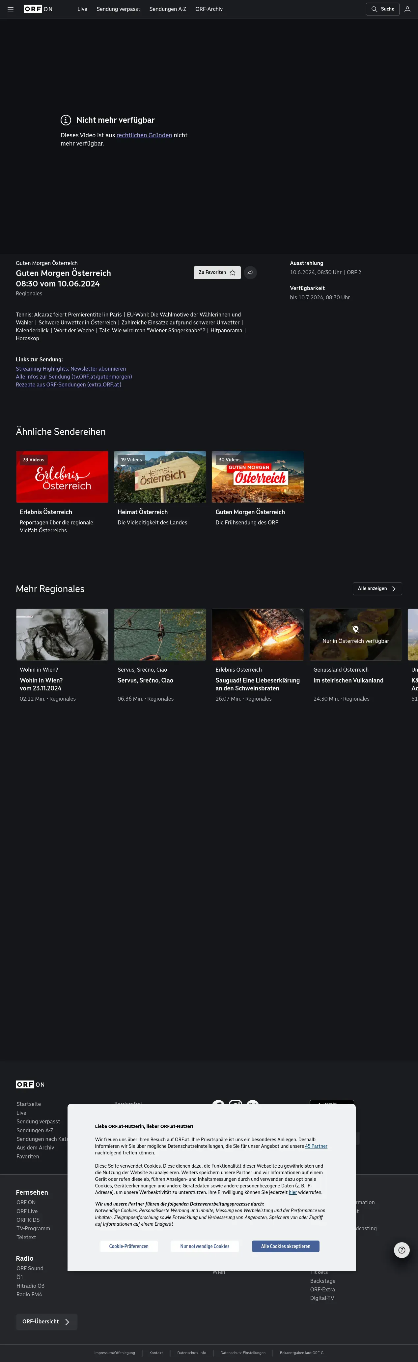This screenshot has width=418, height=1362.
Task: Open footer ORF Live link
Action: [x=27, y=1211]
